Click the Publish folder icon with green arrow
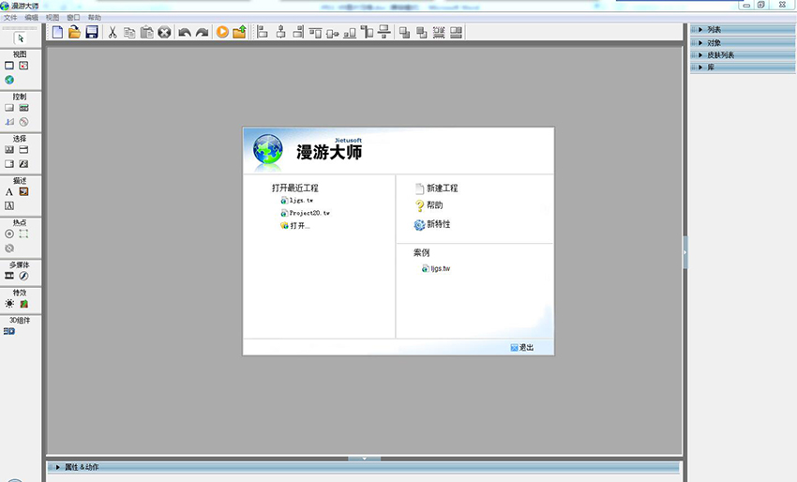This screenshot has width=797, height=482. click(x=239, y=32)
